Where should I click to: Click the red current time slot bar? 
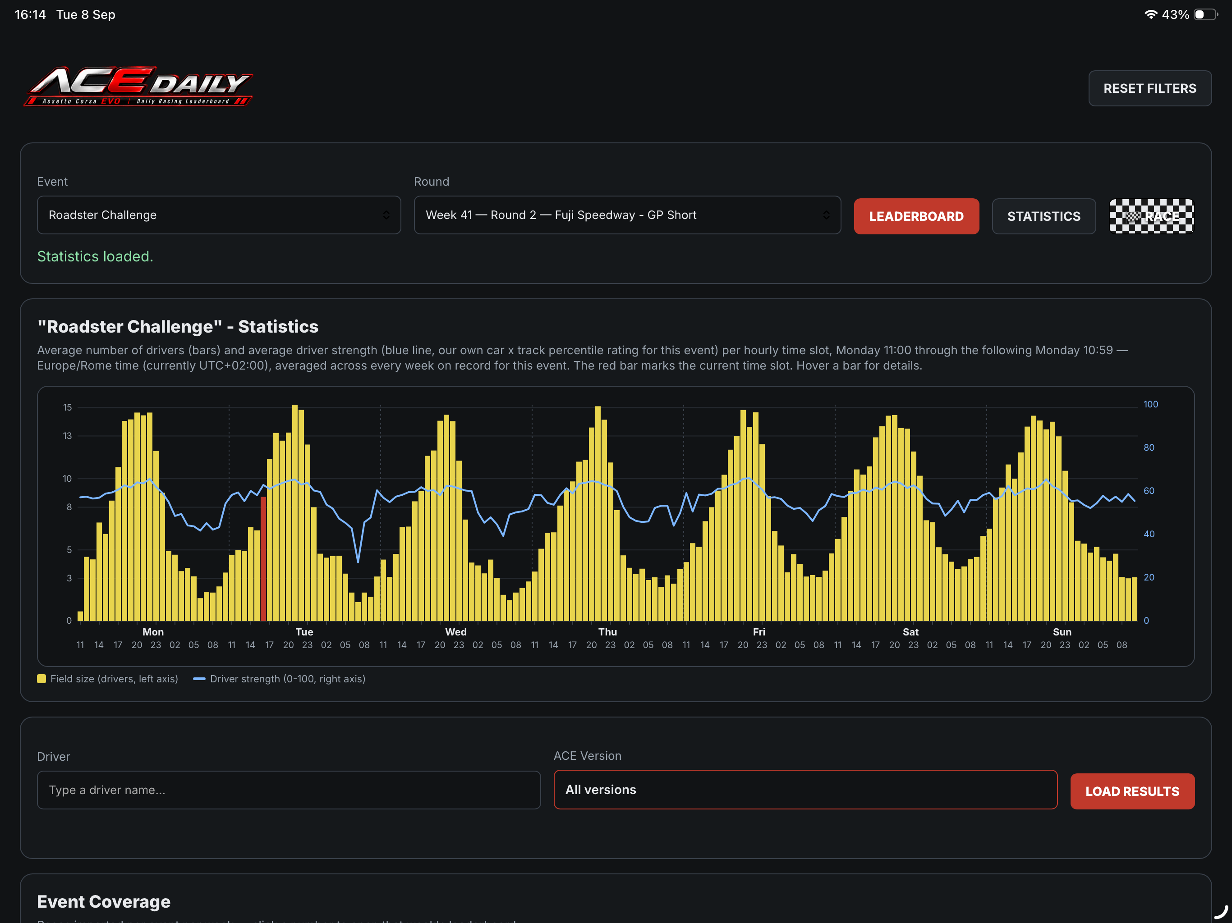263,558
